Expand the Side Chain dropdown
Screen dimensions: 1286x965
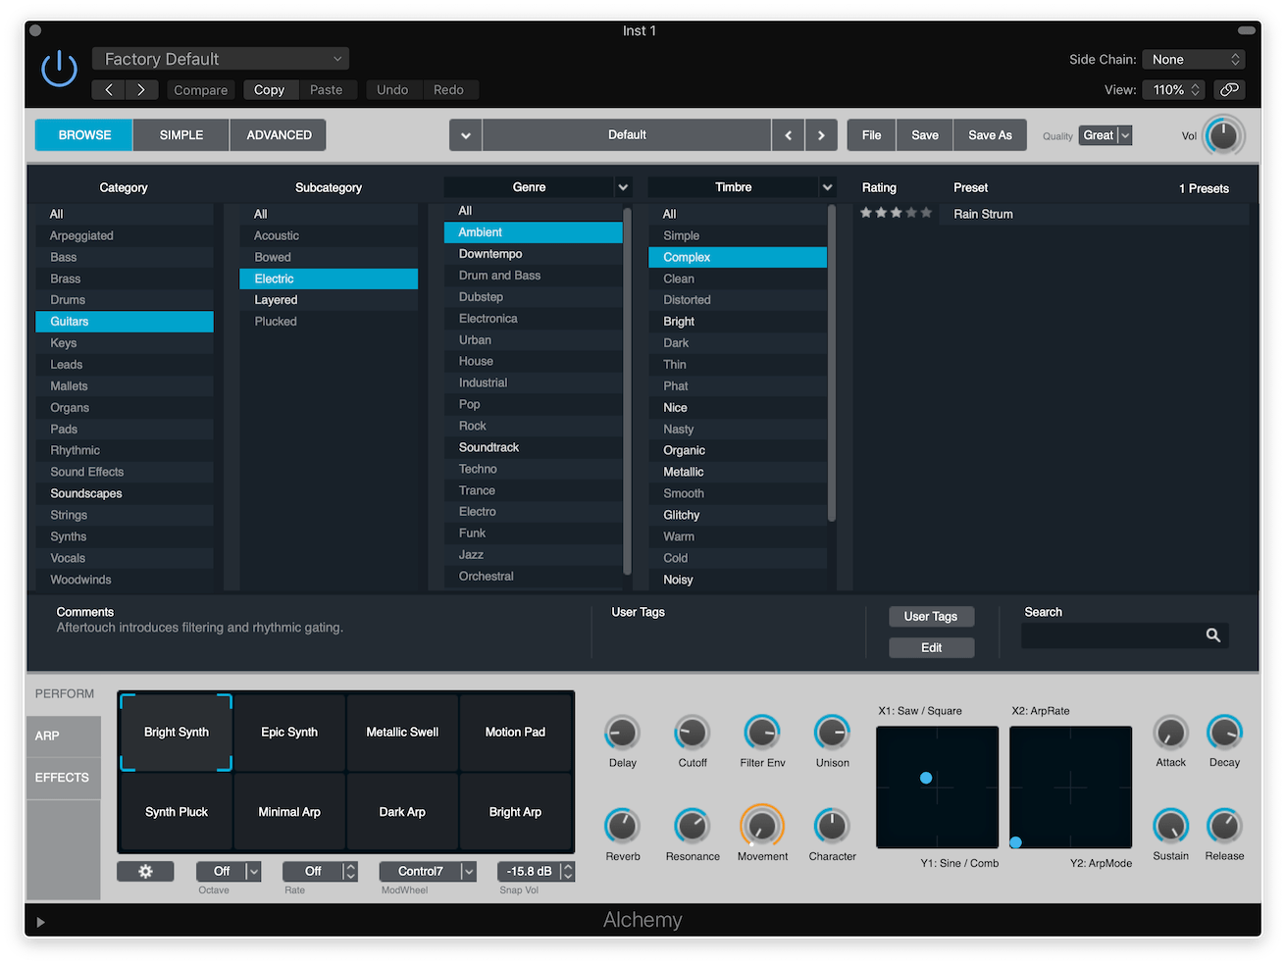[1193, 59]
